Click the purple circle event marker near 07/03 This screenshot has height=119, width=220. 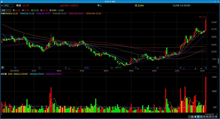[85, 68]
